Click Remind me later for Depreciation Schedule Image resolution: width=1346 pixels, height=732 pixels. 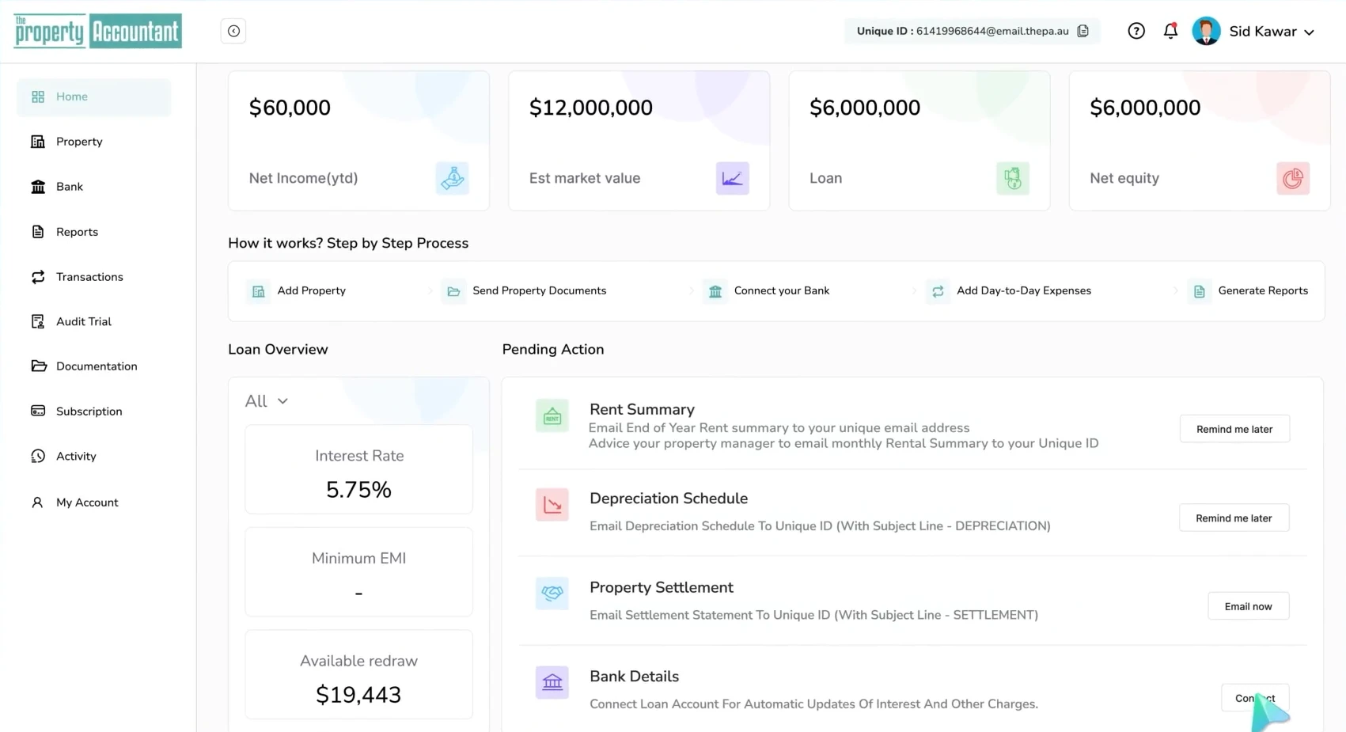pos(1234,518)
